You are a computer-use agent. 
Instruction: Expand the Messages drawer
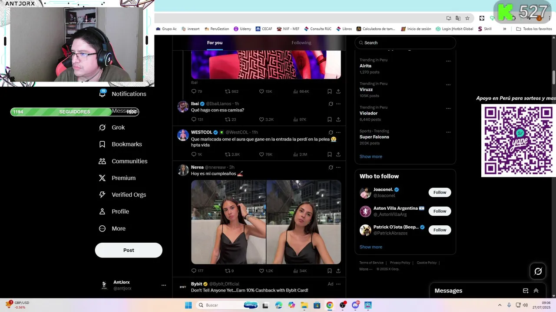click(x=536, y=291)
